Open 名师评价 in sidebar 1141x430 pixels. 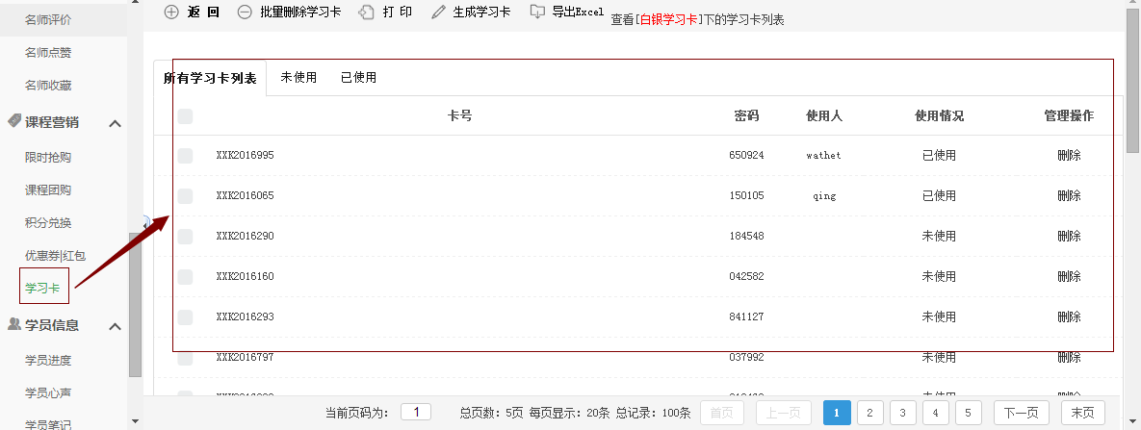(48, 20)
